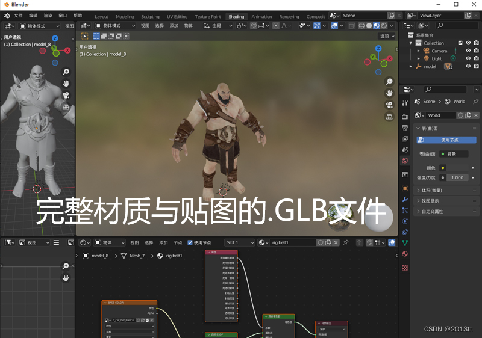The height and width of the screenshot is (338, 482).
Task: Click camera icon in left small viewport
Action: point(66,95)
